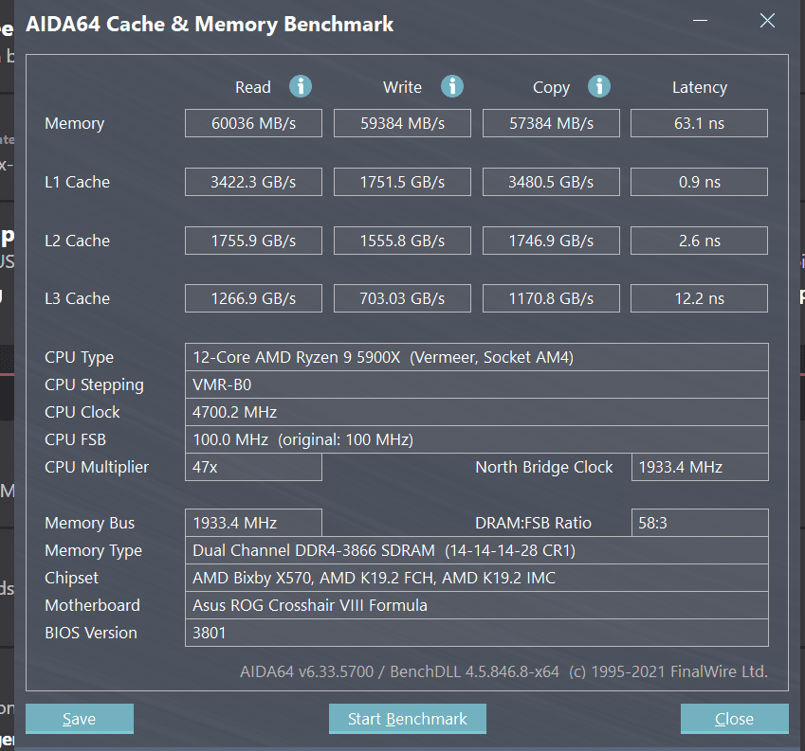805x751 pixels.
Task: Click the CPU Multiplier value 47x
Action: [x=253, y=467]
